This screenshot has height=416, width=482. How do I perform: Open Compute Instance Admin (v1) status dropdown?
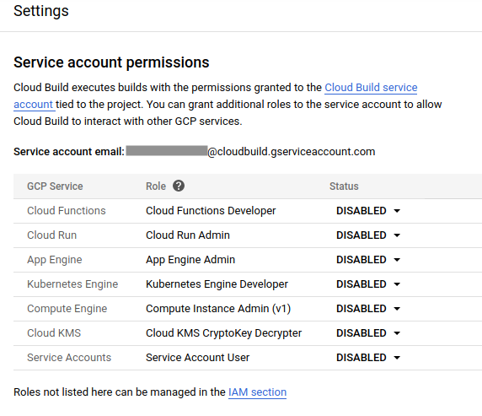[x=368, y=309]
